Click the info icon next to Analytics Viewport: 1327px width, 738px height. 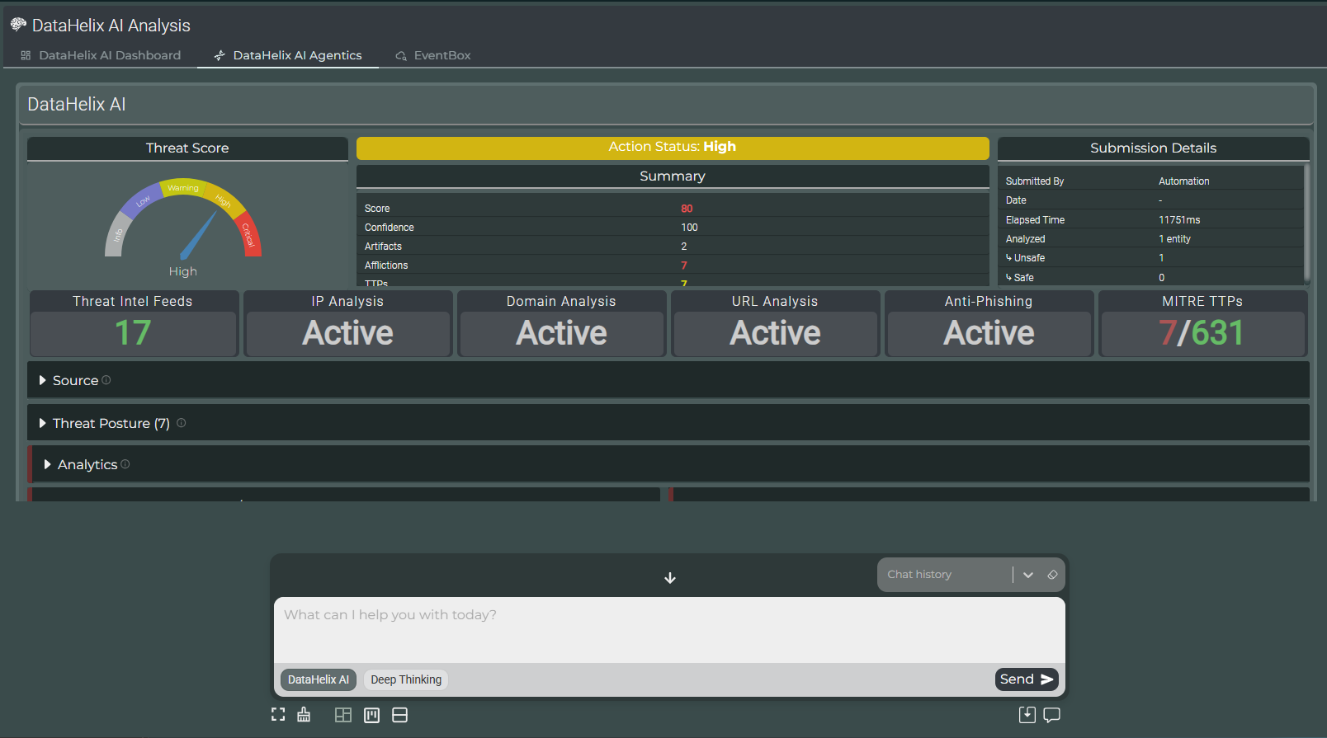coord(125,464)
